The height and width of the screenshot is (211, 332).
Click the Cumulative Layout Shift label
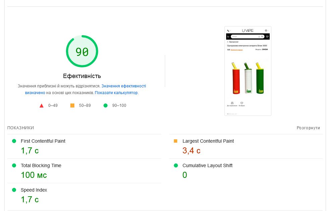pos(207,165)
